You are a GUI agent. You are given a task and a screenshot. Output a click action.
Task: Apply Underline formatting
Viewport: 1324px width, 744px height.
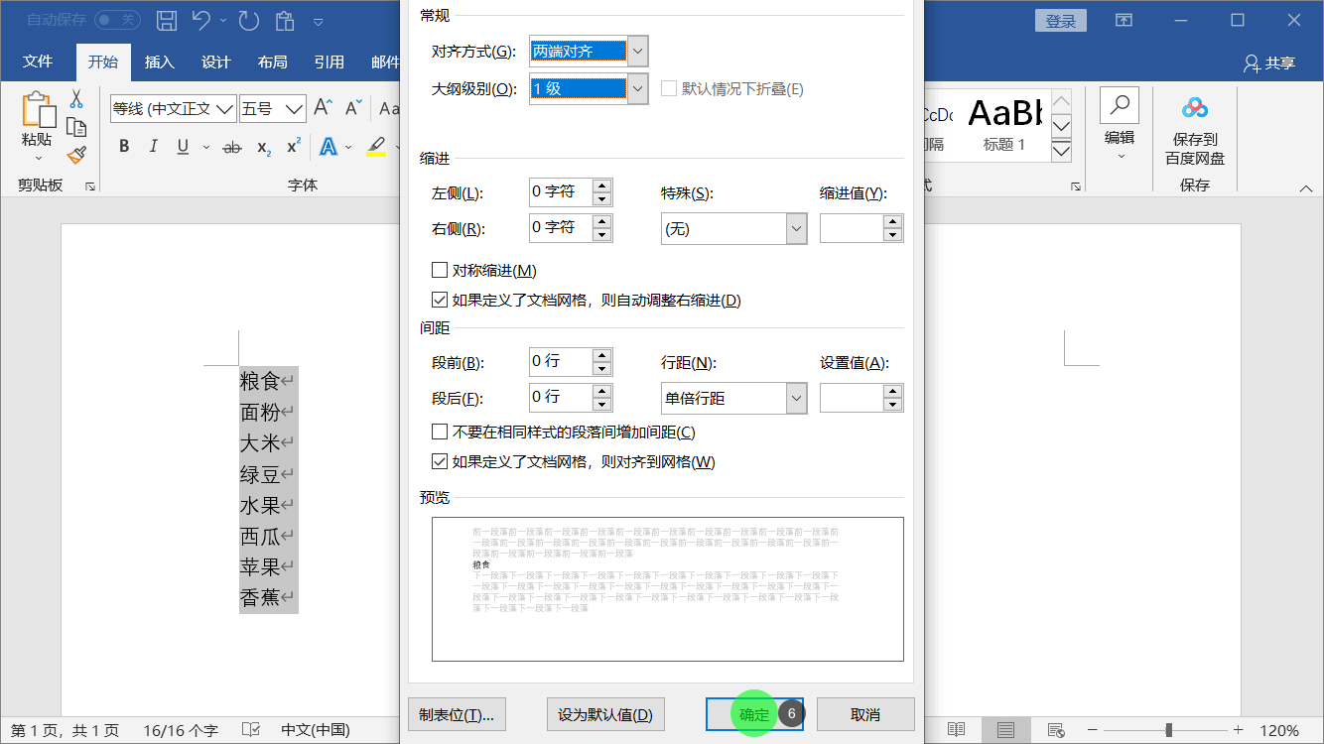point(183,147)
